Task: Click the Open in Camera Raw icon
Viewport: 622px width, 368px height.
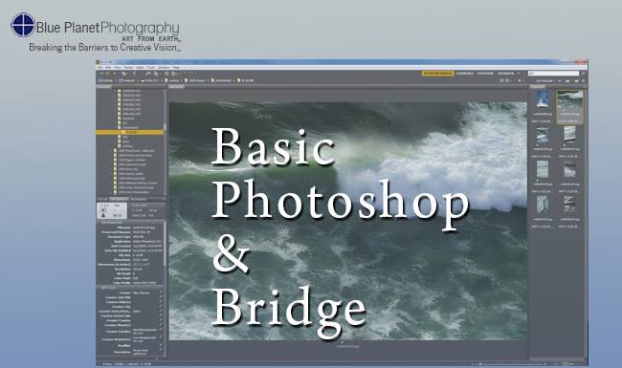Action: (167, 74)
